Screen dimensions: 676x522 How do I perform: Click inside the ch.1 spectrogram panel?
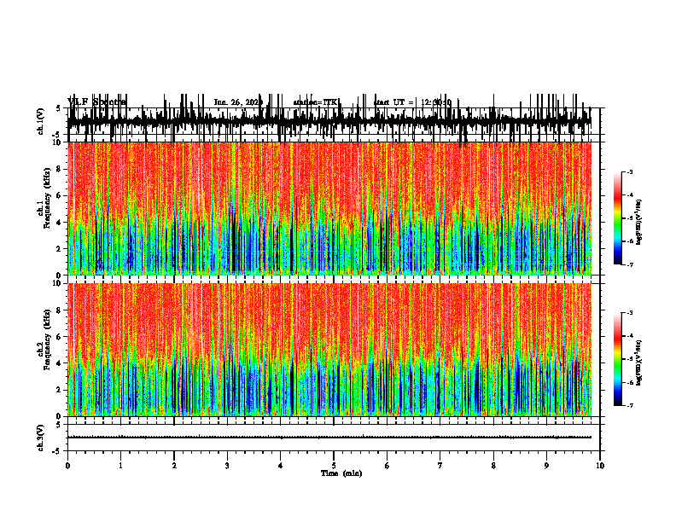point(329,208)
